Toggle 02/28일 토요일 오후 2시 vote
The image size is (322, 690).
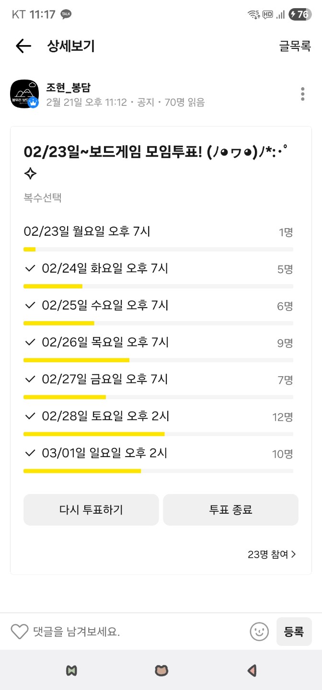click(31, 416)
